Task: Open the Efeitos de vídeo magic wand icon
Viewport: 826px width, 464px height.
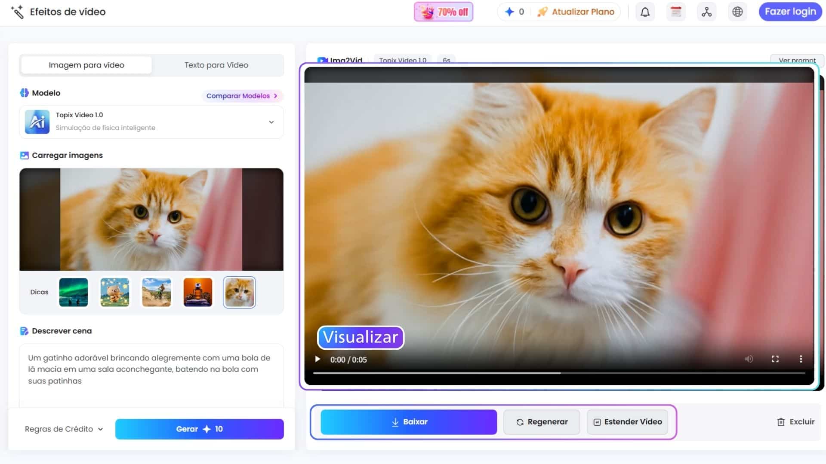Action: coord(18,12)
